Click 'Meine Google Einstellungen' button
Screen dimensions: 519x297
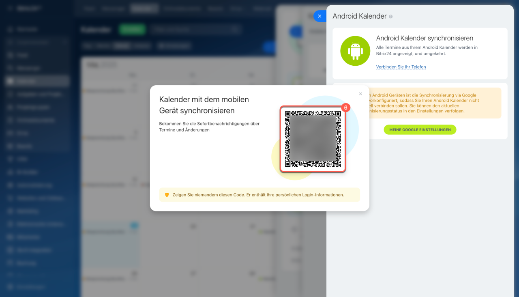tap(420, 130)
